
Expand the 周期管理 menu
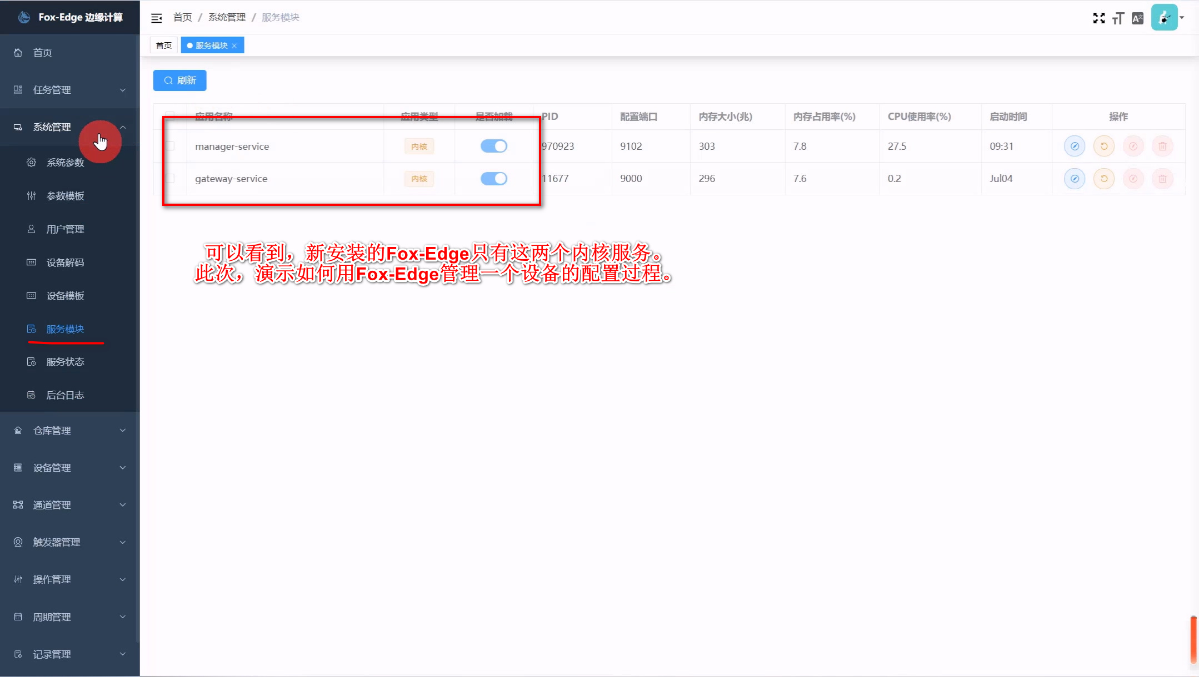69,617
